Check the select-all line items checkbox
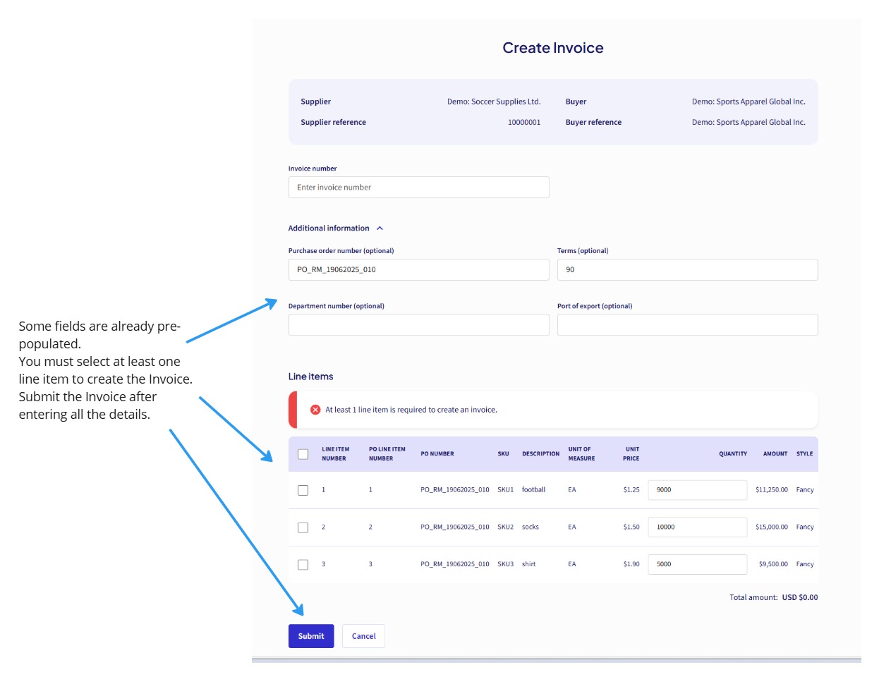Image resolution: width=879 pixels, height=684 pixels. [x=303, y=453]
